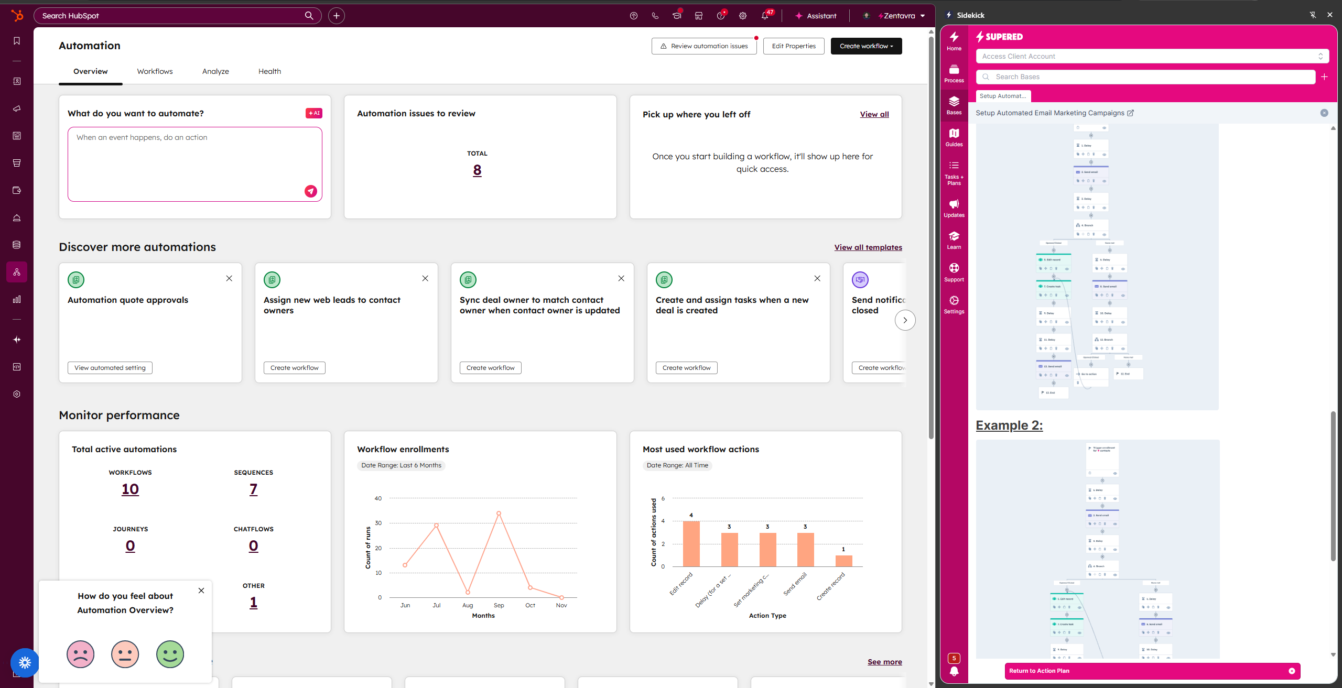1342x688 pixels.
Task: Open Support in Supered sidebar
Action: coord(954,272)
